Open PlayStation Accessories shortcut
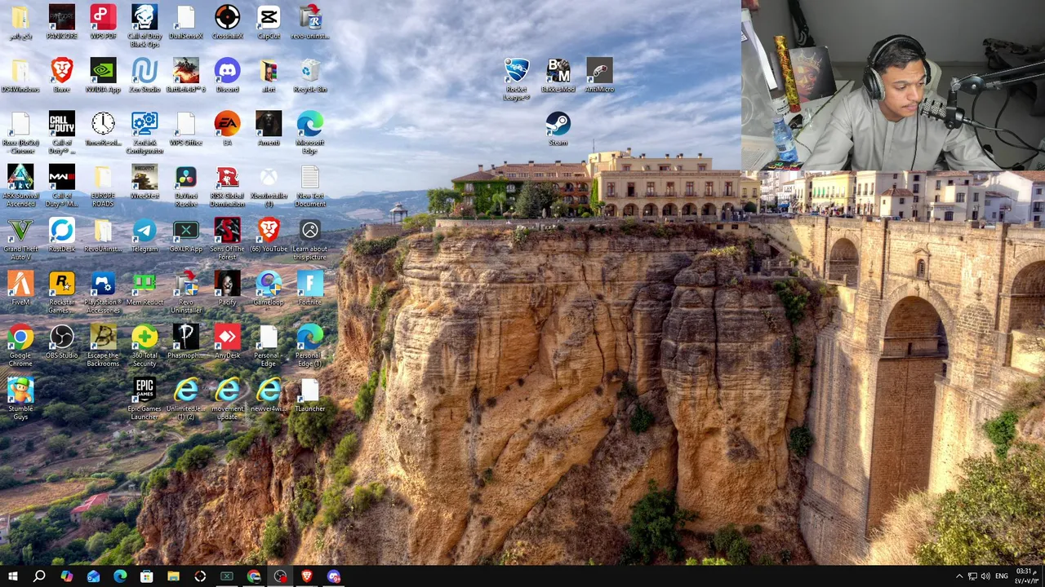1045x587 pixels. [103, 291]
